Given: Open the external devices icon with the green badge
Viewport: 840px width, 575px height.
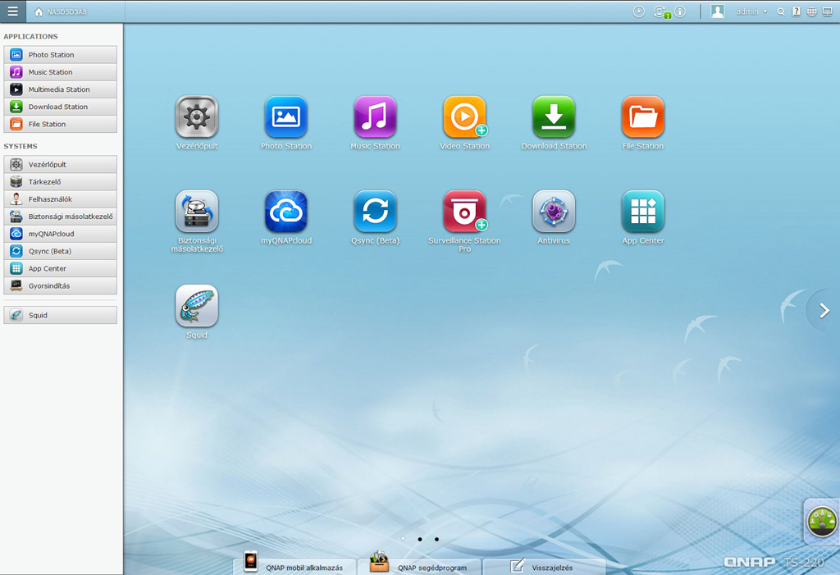Looking at the screenshot, I should pyautogui.click(x=661, y=11).
